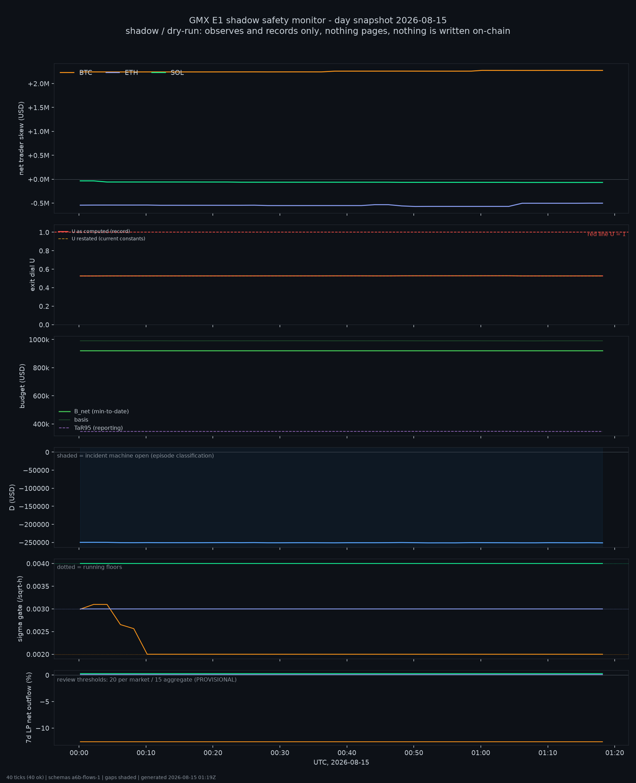Click the "01:00" time tick label
636x783 pixels.
click(480, 753)
